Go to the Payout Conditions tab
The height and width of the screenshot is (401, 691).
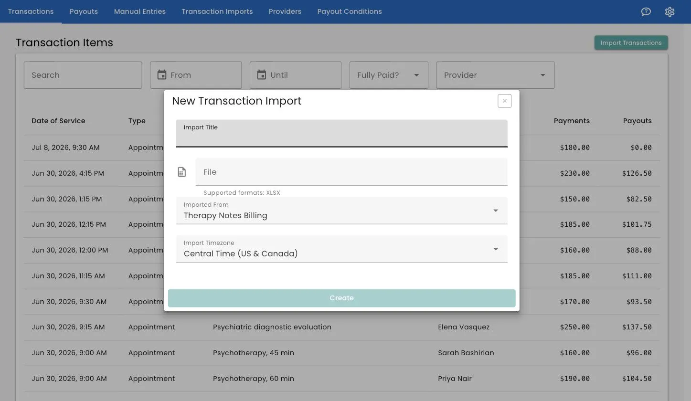pos(350,11)
